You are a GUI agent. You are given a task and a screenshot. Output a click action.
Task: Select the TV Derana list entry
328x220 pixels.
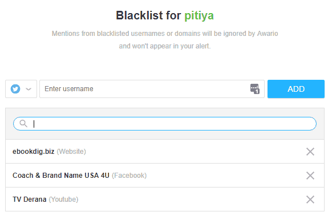[x=29, y=199]
